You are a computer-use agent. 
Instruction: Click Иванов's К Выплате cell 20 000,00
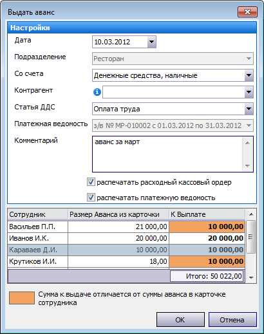(x=207, y=238)
